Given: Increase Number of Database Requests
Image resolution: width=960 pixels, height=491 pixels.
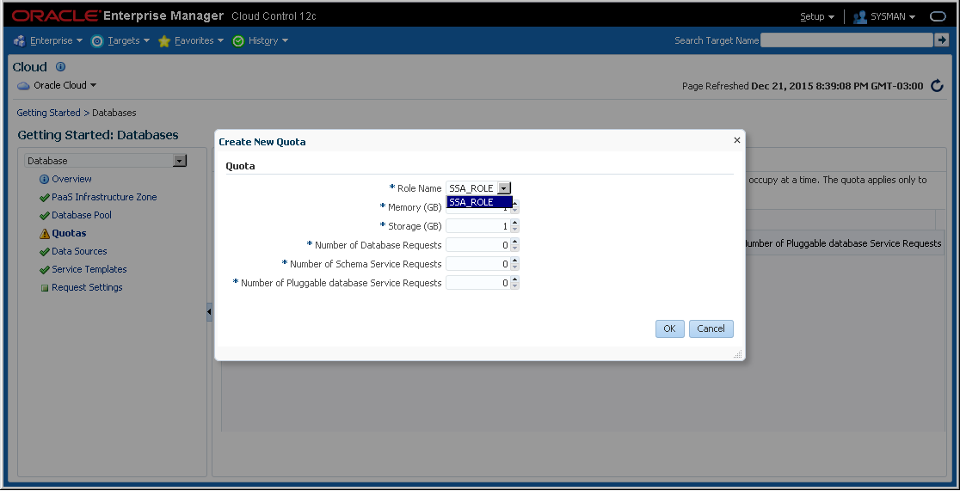Looking at the screenshot, I should click(x=515, y=242).
